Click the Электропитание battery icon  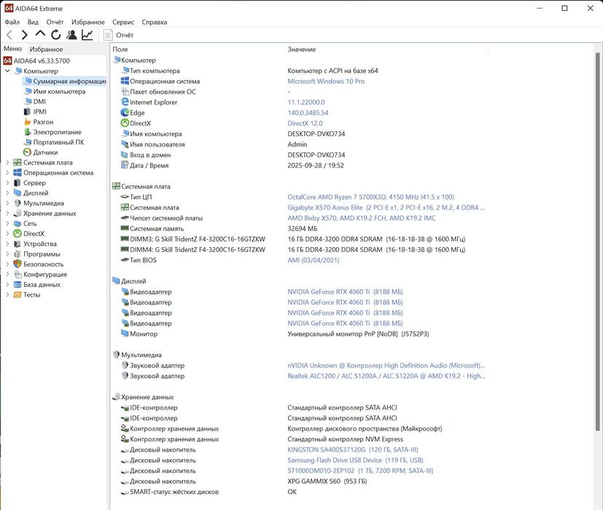pyautogui.click(x=27, y=132)
